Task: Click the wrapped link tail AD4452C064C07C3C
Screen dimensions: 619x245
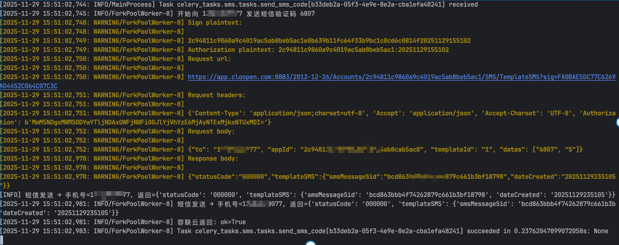Action: point(29,86)
